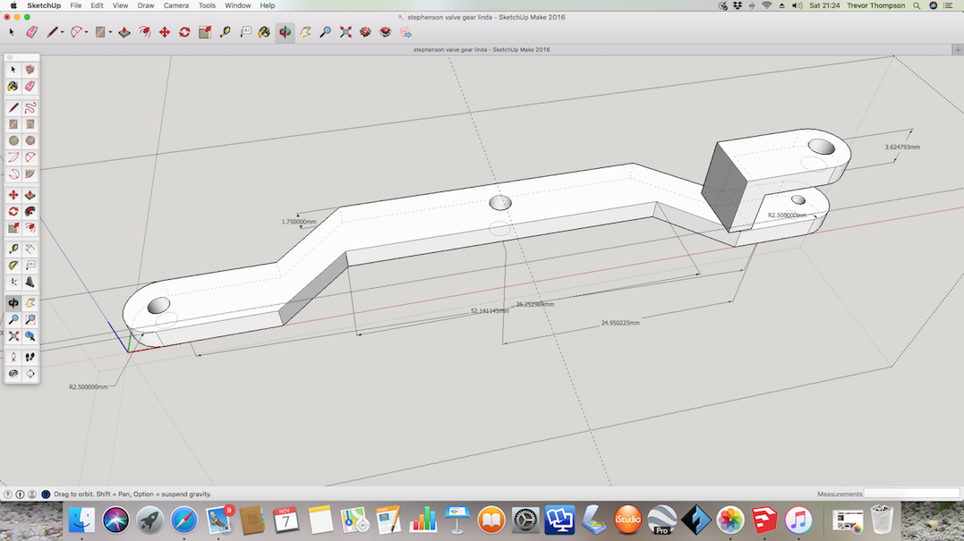Click the 24.950225mm dimension label
This screenshot has width=964, height=541.
coord(619,323)
